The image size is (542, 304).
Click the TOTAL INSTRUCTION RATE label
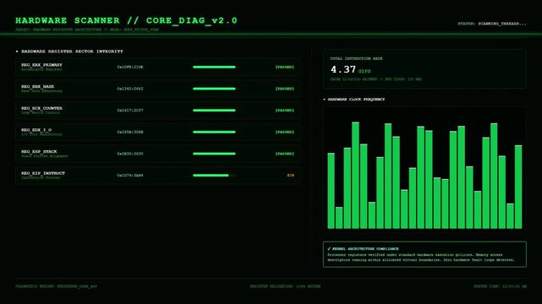coord(356,58)
